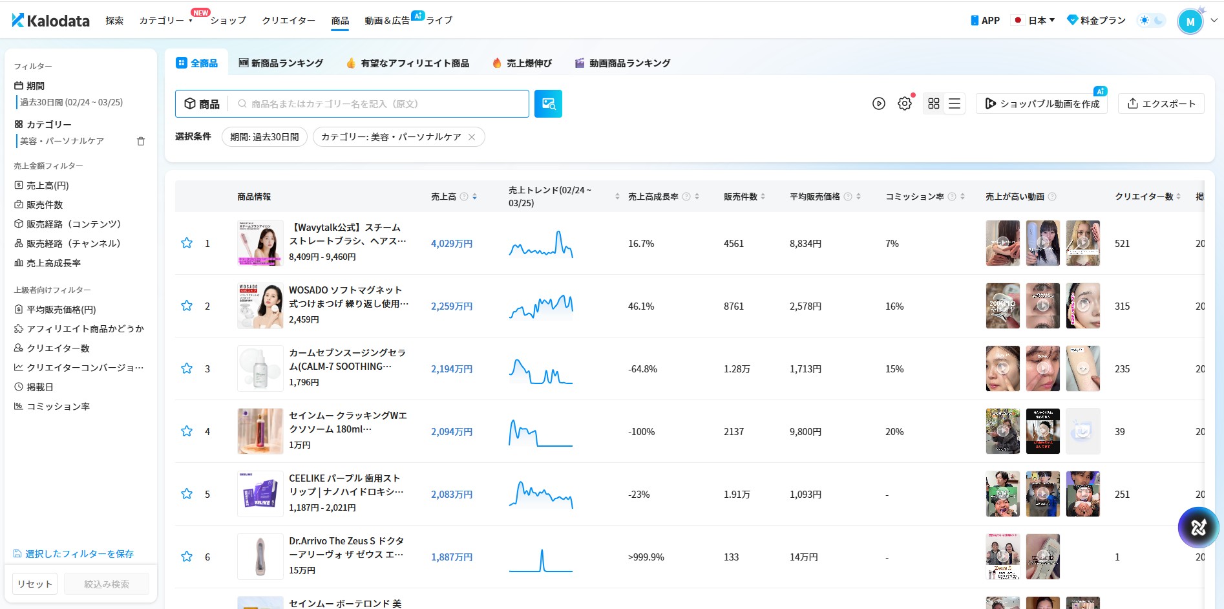Viewport: 1224px width, 609px height.
Task: Click the video tutorial play icon
Action: point(878,103)
